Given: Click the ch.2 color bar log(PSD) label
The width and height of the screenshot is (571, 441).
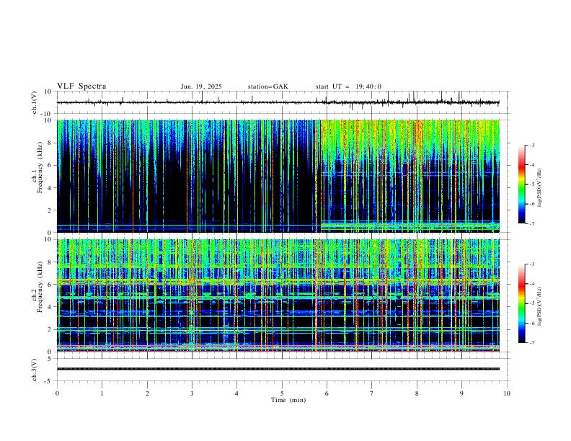Looking at the screenshot, I should [540, 306].
